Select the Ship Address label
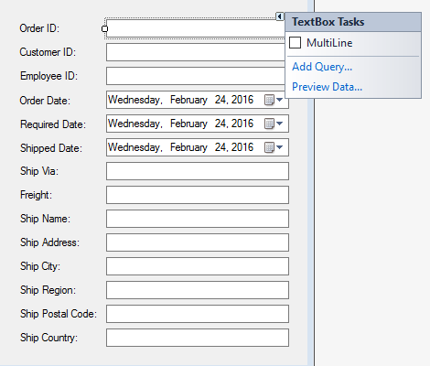The width and height of the screenshot is (430, 366). coord(49,242)
